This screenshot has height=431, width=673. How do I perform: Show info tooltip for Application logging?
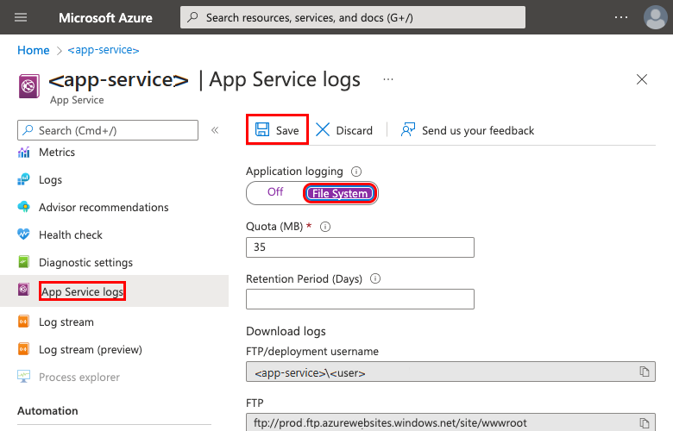click(356, 172)
